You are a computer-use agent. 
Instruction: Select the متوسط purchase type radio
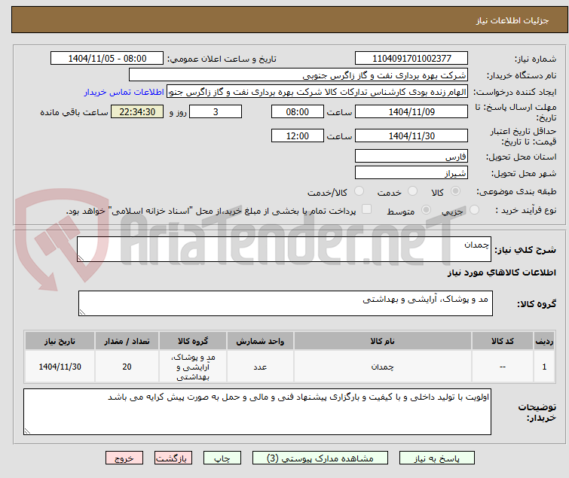(426, 210)
